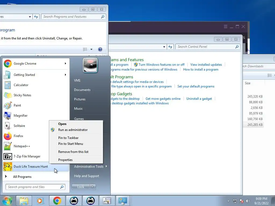Select Run as administrator
This screenshot has height=206, width=275.
click(x=76, y=130)
